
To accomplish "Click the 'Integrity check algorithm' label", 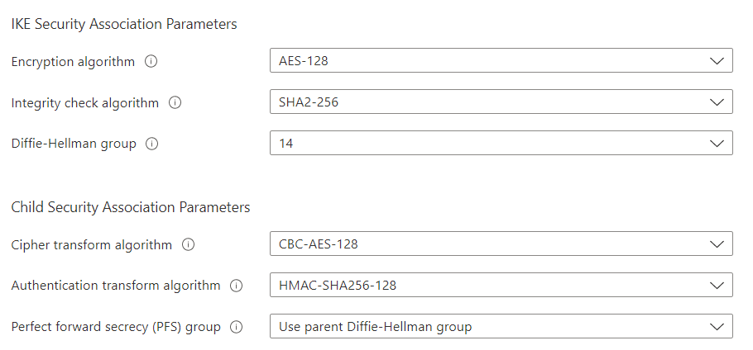I will tap(84, 103).
